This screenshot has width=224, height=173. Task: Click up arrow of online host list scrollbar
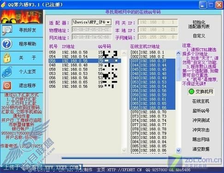[x=178, y=53]
